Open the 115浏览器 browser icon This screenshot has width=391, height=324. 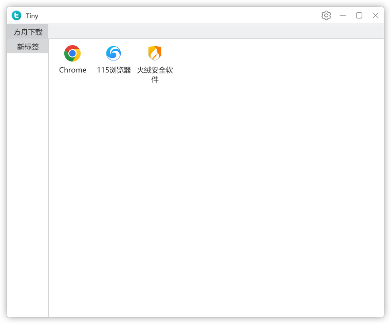click(114, 53)
